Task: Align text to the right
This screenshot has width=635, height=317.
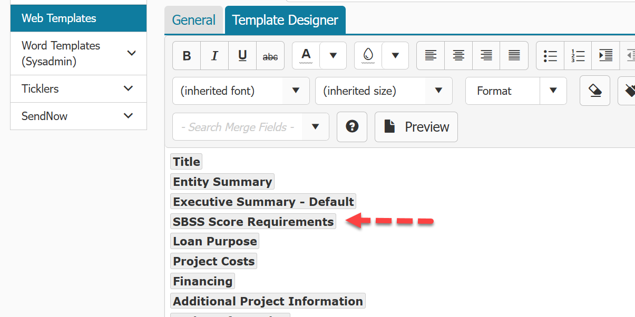Action: click(486, 56)
